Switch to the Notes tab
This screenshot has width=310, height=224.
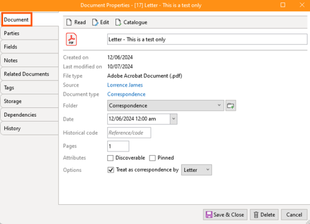[x=29, y=60]
